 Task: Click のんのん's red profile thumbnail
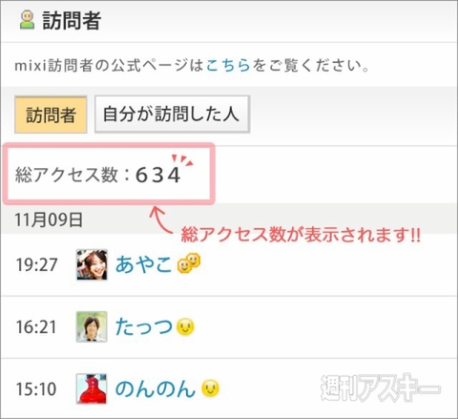(92, 388)
